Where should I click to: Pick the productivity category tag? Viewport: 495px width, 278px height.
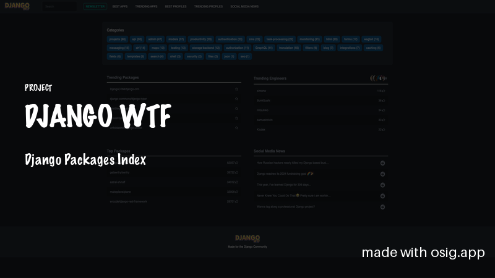click(200, 40)
